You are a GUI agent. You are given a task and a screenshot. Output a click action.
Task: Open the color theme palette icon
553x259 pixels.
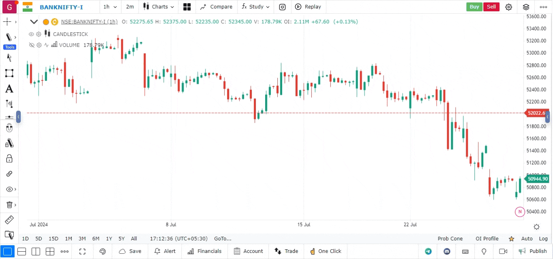click(x=103, y=251)
